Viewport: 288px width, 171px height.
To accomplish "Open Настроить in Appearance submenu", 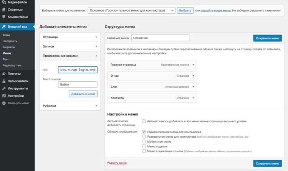I will click(x=10, y=41).
